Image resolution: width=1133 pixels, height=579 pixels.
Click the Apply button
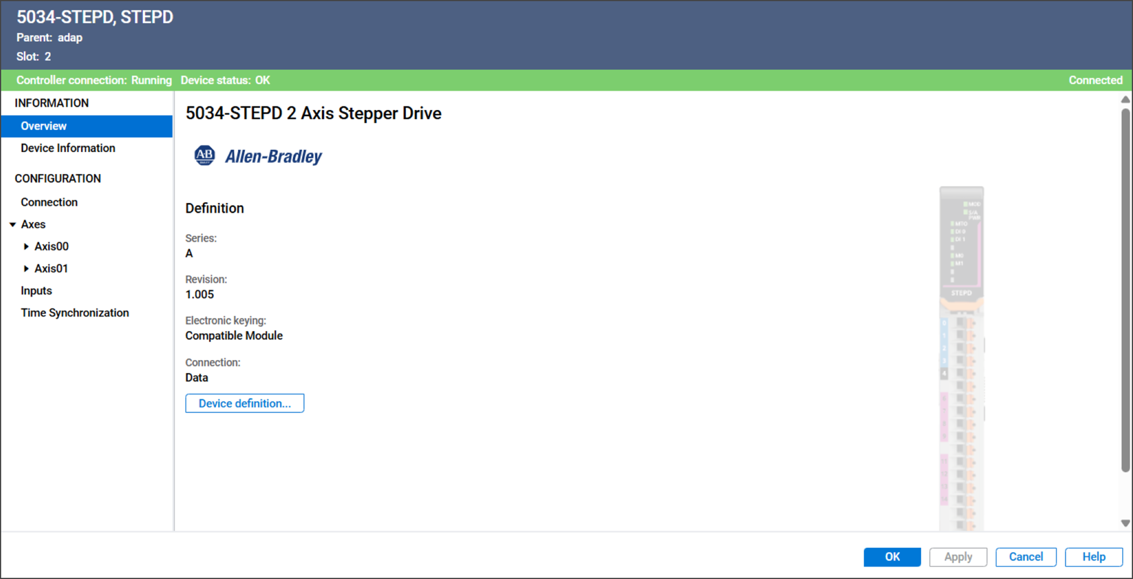click(958, 557)
